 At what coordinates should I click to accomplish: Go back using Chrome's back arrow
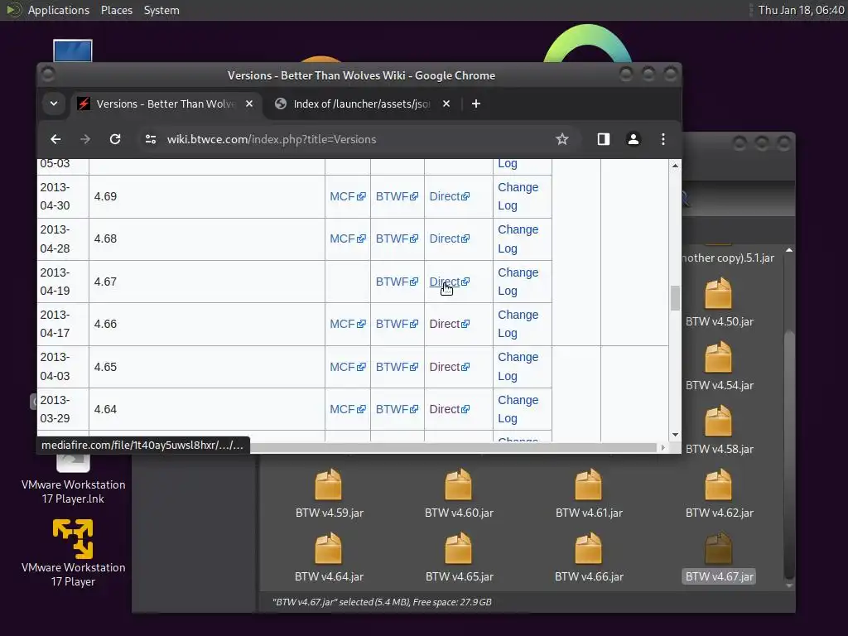pyautogui.click(x=55, y=139)
